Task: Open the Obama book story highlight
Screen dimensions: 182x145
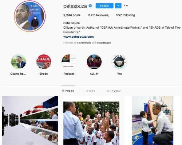Action: click(x=19, y=62)
